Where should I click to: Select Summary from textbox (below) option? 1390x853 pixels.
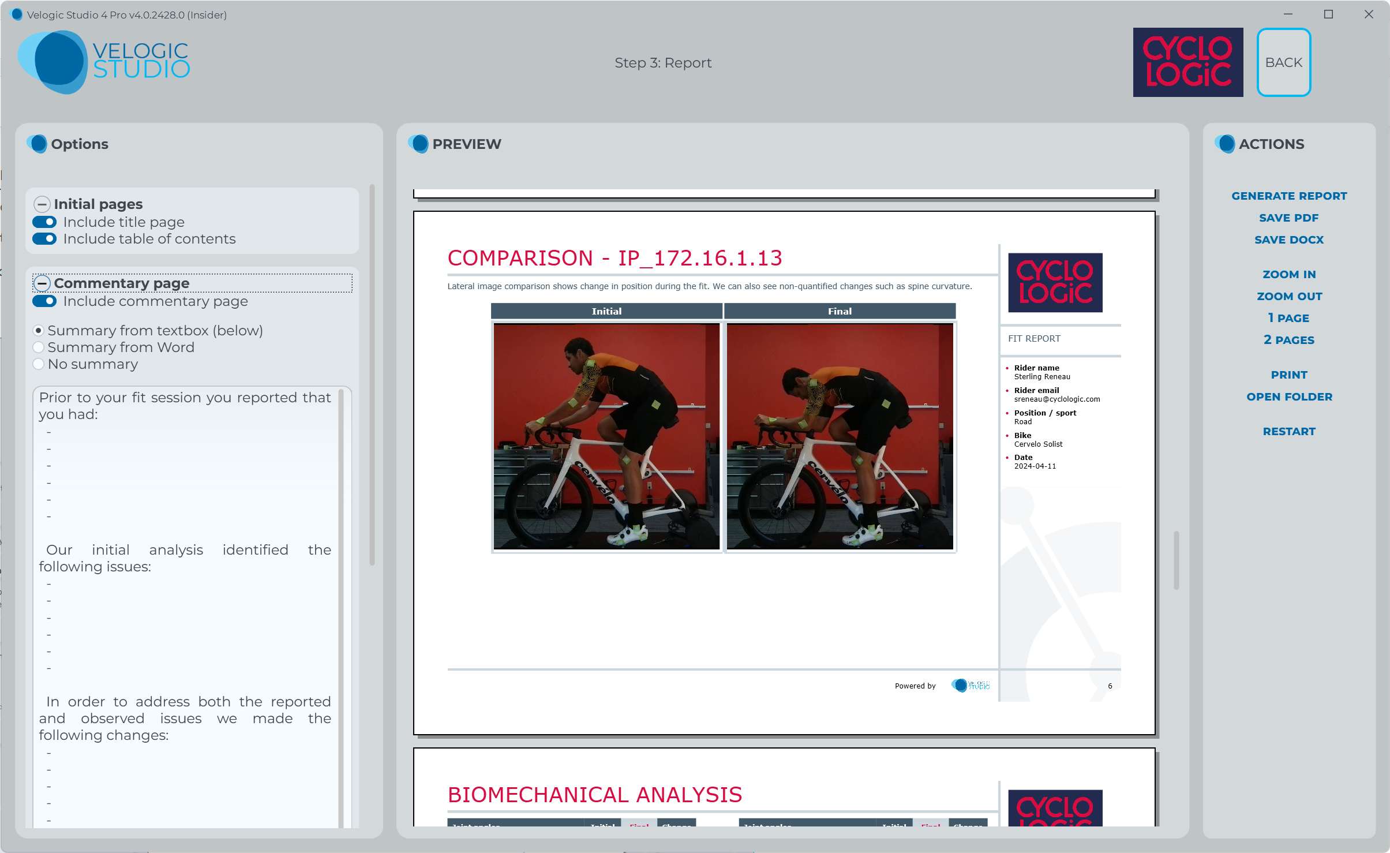(38, 331)
